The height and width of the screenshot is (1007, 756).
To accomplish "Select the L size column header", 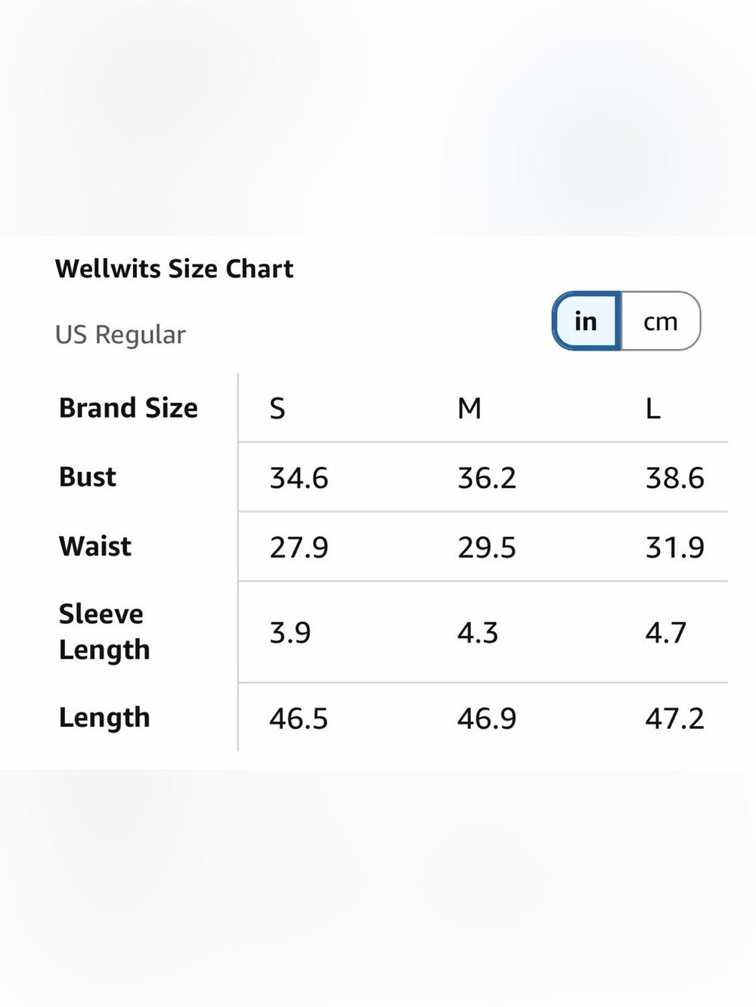I will (x=653, y=409).
